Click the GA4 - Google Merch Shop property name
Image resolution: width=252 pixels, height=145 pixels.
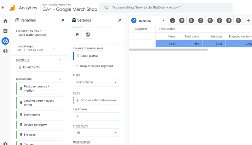click(x=70, y=9)
